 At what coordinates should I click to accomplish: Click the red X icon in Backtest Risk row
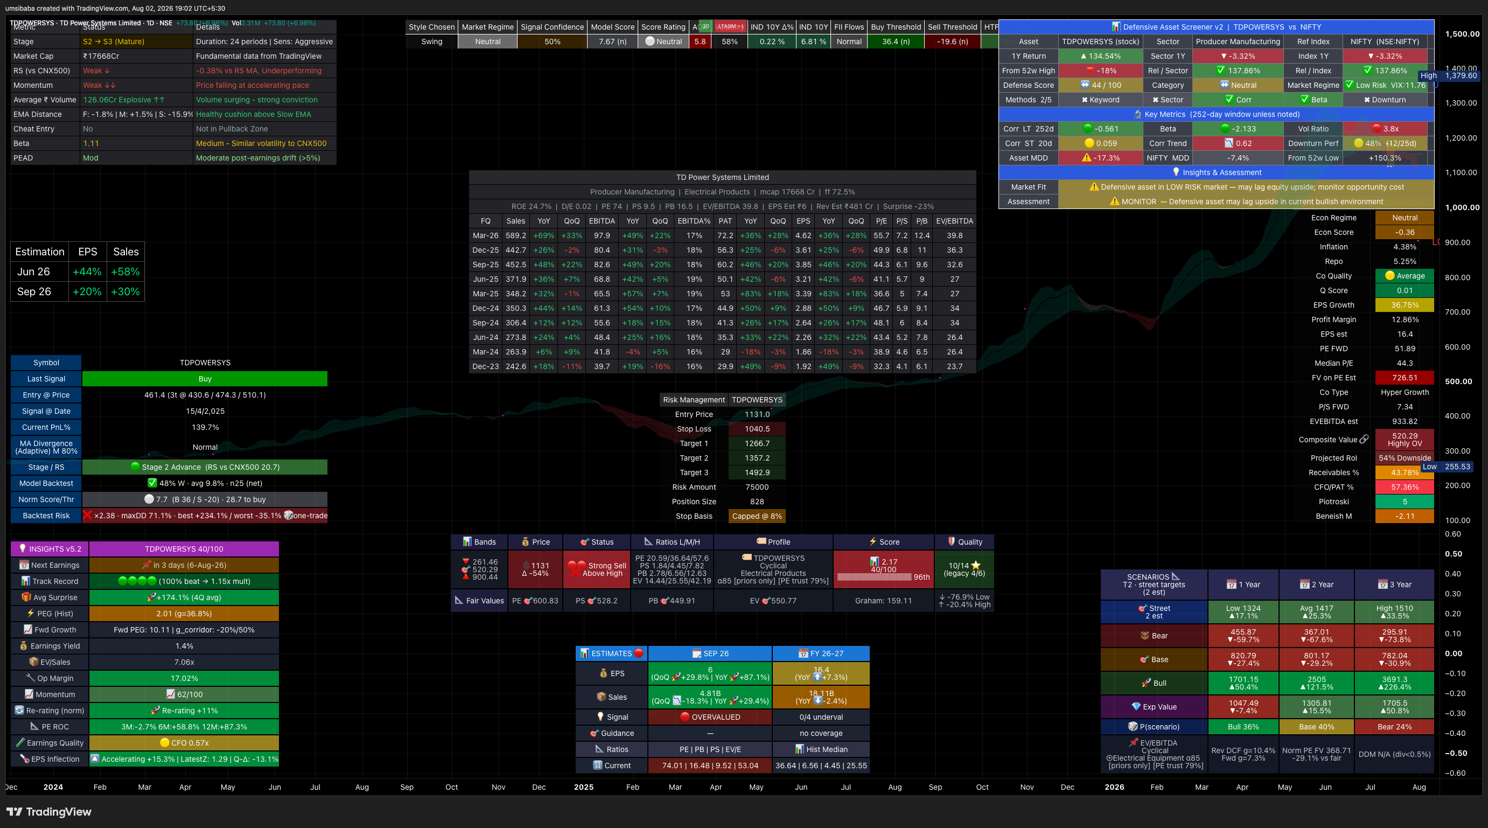tap(88, 516)
